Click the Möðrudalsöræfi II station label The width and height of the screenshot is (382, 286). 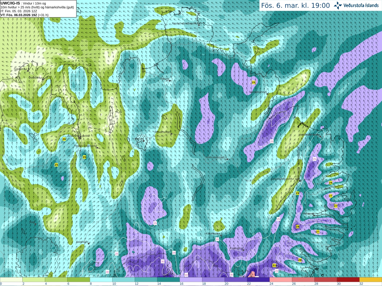(216, 157)
